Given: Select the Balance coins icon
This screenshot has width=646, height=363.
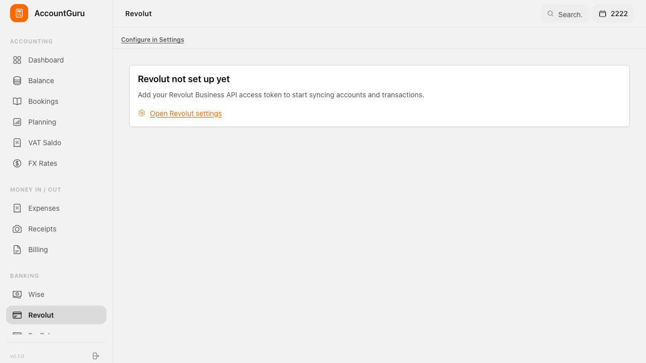Looking at the screenshot, I should 17,81.
